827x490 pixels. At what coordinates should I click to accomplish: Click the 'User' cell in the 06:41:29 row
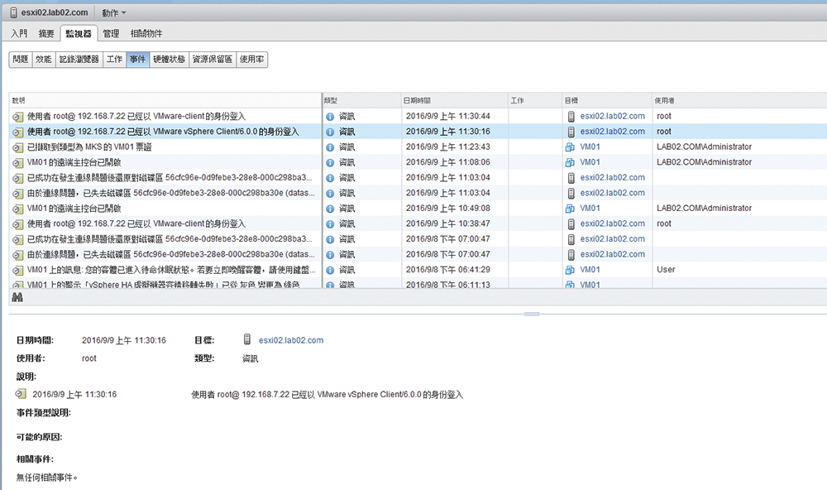coord(666,270)
